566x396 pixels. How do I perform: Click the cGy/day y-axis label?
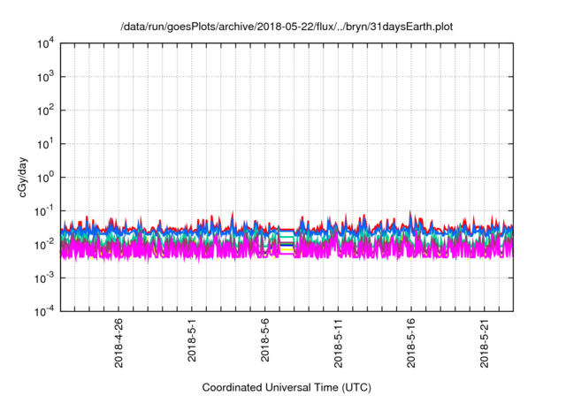pos(27,176)
